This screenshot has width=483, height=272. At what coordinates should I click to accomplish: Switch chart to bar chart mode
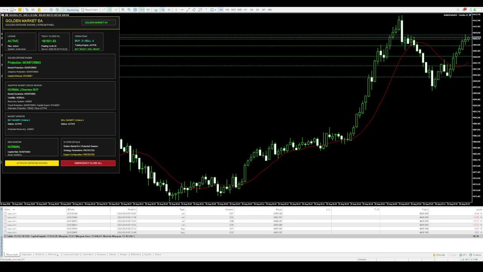(103, 10)
